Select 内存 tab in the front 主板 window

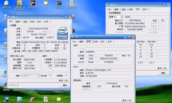click(96, 42)
